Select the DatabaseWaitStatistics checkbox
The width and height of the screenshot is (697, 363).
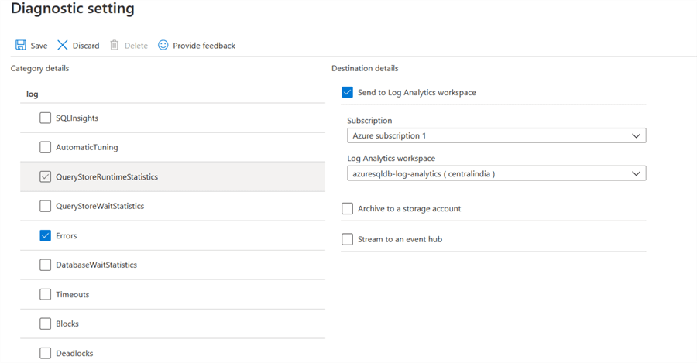pyautogui.click(x=46, y=265)
